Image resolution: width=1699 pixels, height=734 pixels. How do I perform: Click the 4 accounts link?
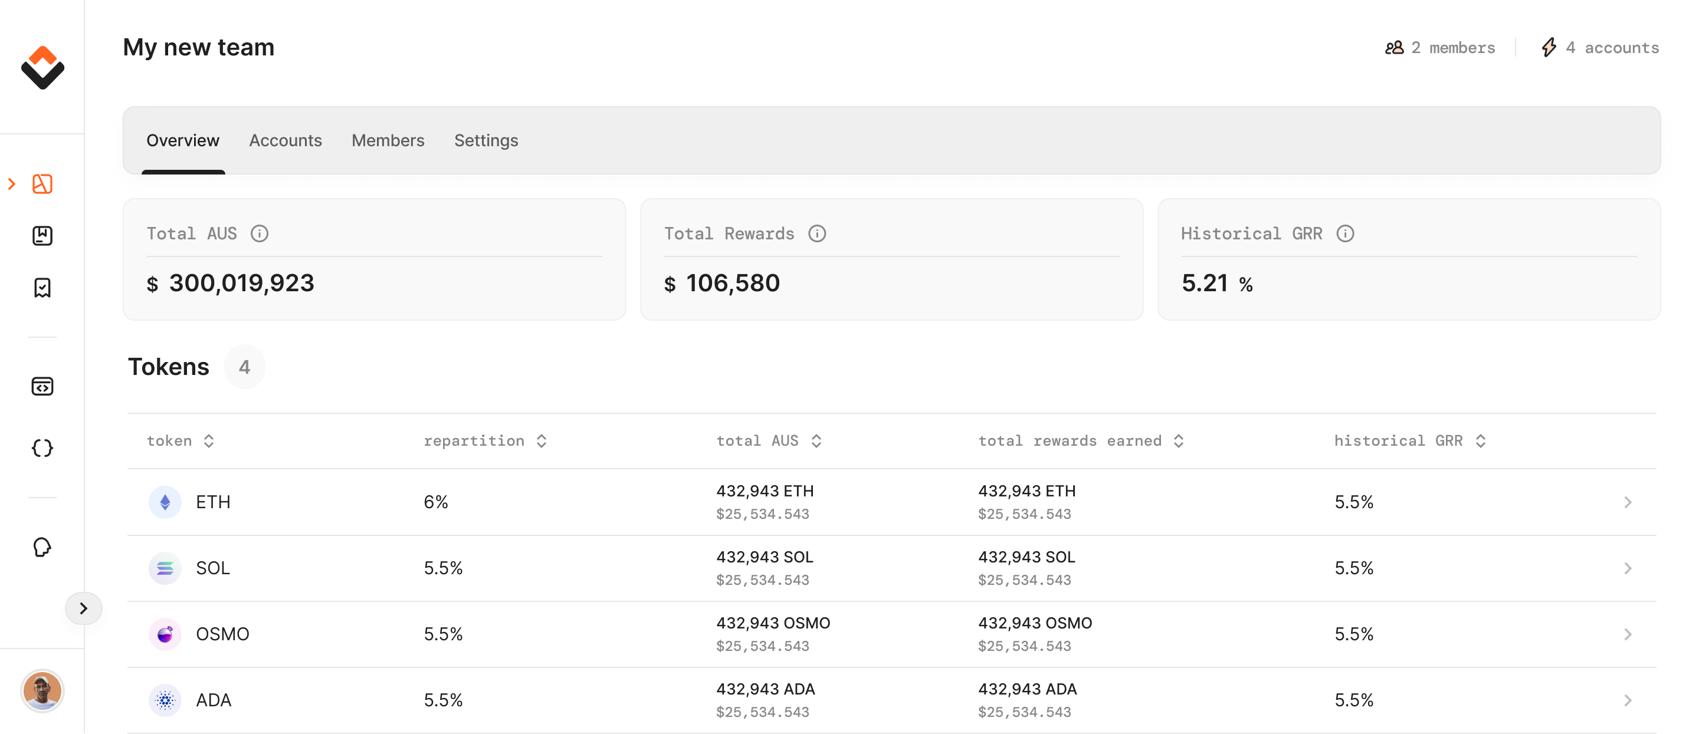pyautogui.click(x=1600, y=47)
